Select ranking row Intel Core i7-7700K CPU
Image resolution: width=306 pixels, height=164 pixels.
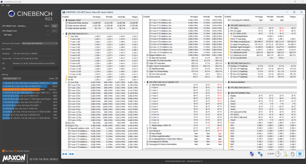point(30,109)
